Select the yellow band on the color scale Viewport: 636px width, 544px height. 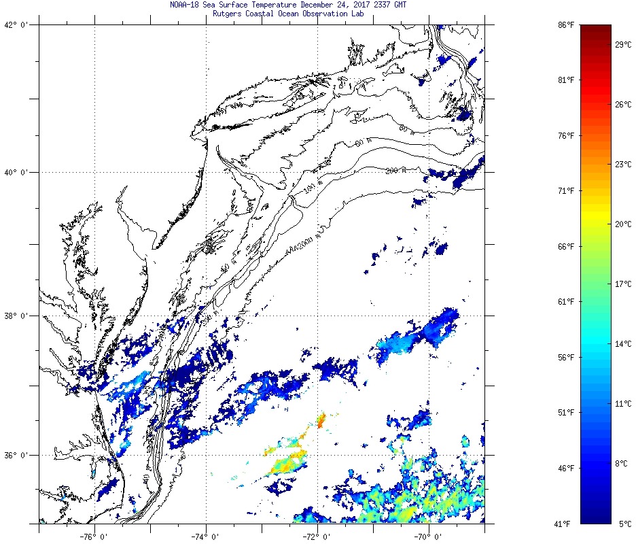tap(596, 218)
